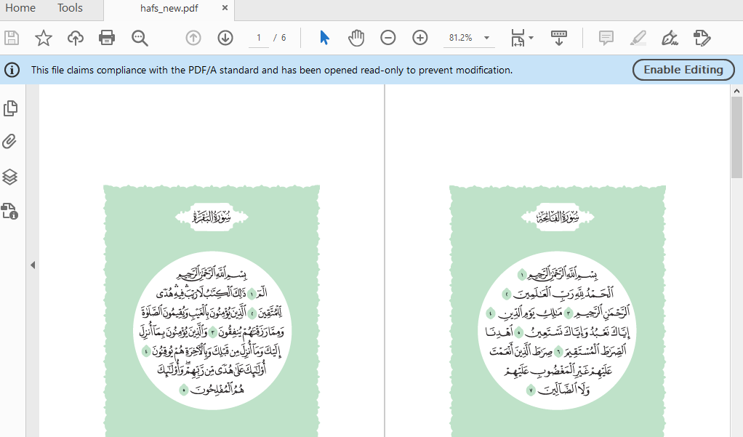The height and width of the screenshot is (437, 743).
Task: Print the document
Action: pos(107,38)
